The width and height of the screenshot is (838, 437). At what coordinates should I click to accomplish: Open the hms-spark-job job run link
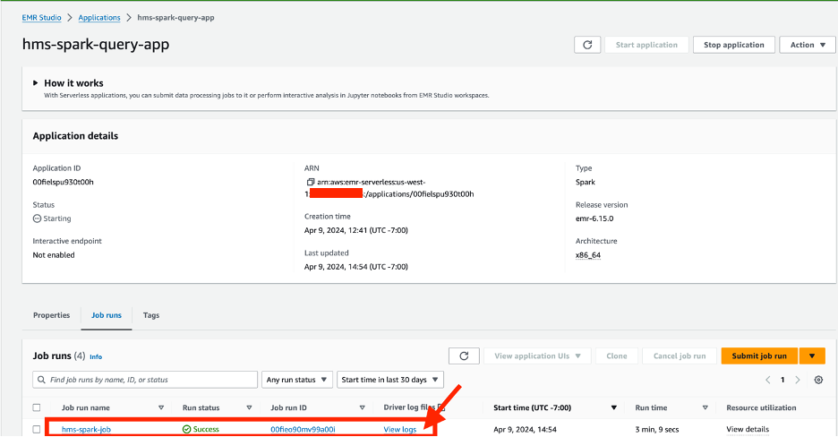click(86, 430)
